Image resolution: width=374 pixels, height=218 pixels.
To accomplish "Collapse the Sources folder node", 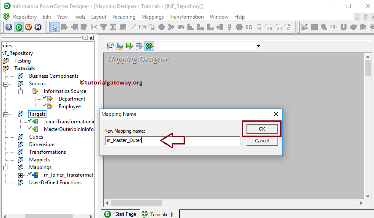I will pos(6,84).
